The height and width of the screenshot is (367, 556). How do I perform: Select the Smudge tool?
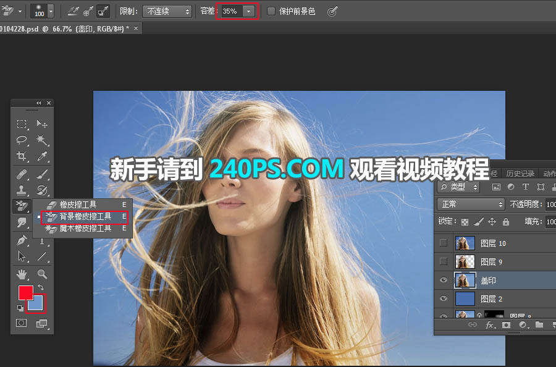pos(22,222)
